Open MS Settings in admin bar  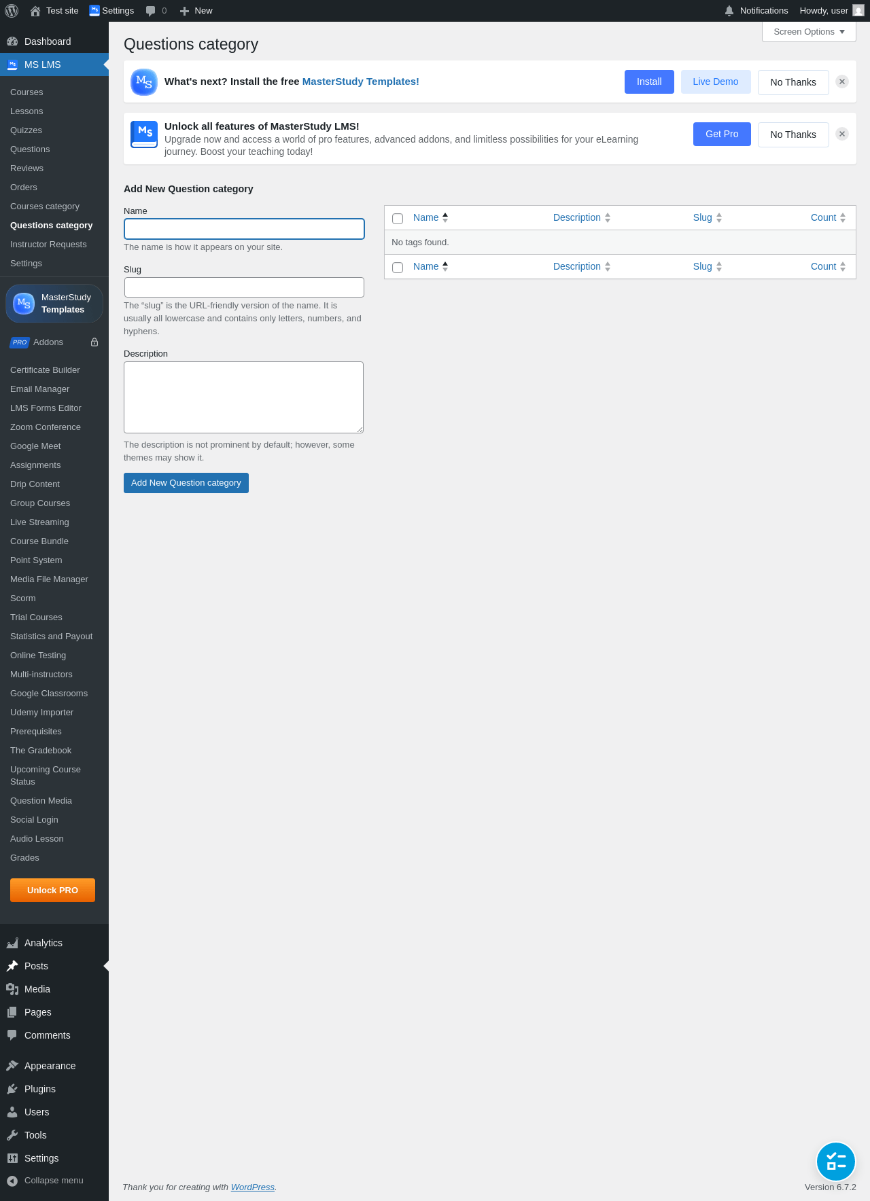[111, 11]
